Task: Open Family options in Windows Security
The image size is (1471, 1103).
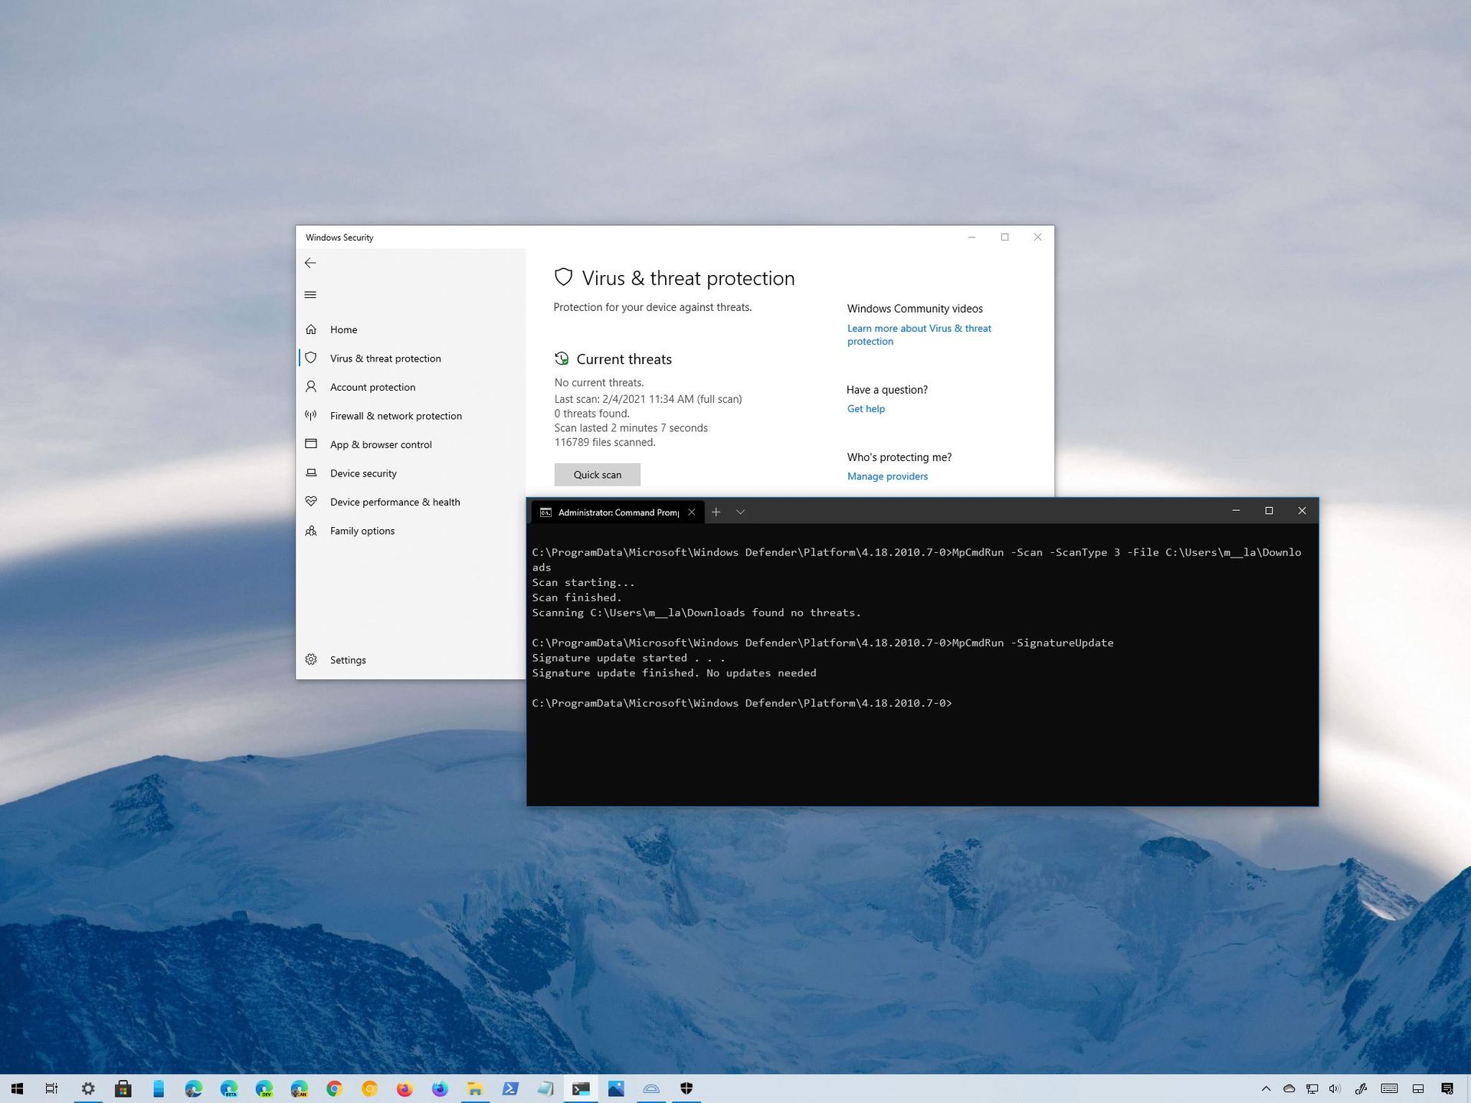Action: click(x=362, y=530)
